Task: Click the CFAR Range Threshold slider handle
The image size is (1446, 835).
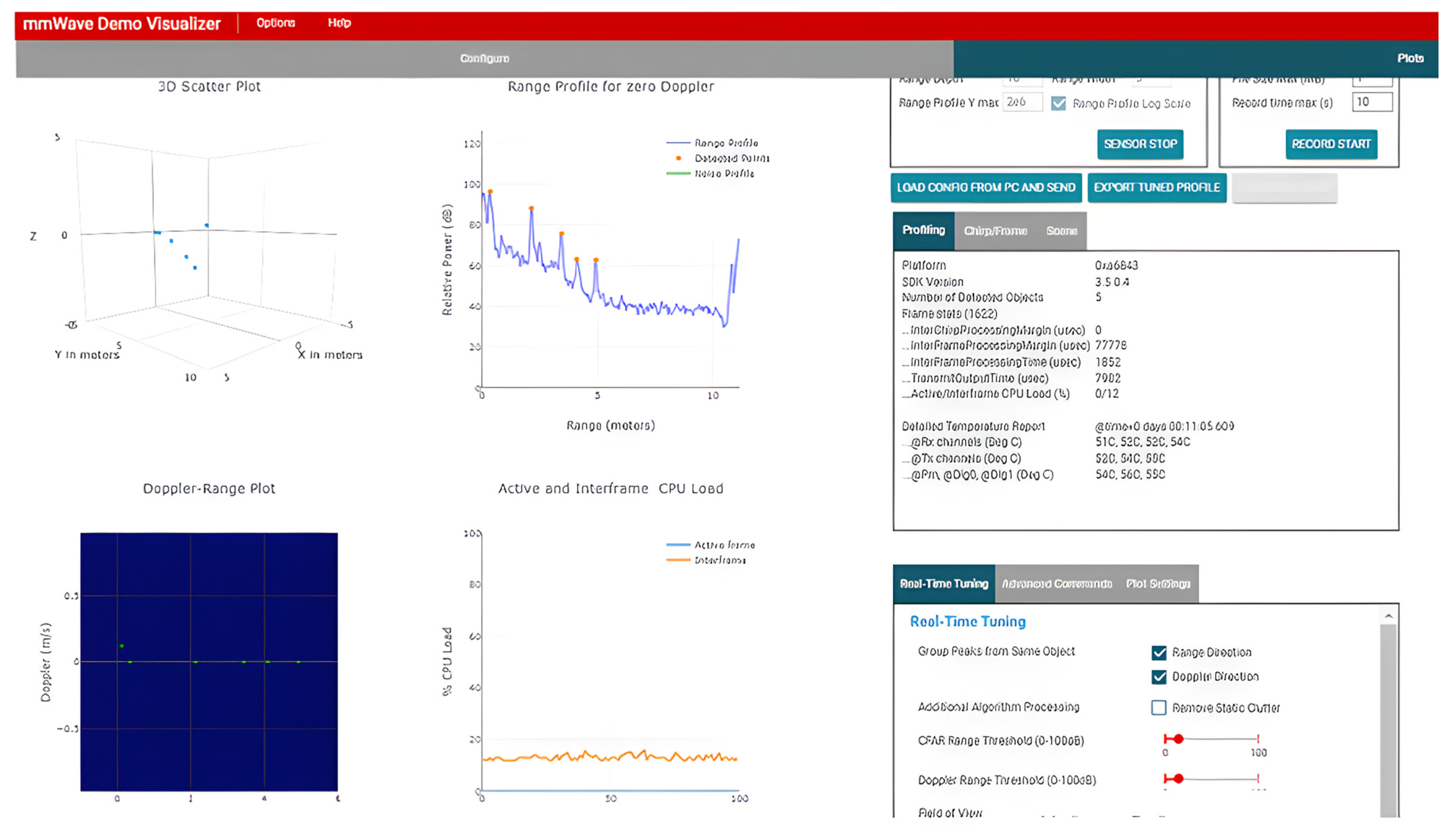Action: point(1178,739)
